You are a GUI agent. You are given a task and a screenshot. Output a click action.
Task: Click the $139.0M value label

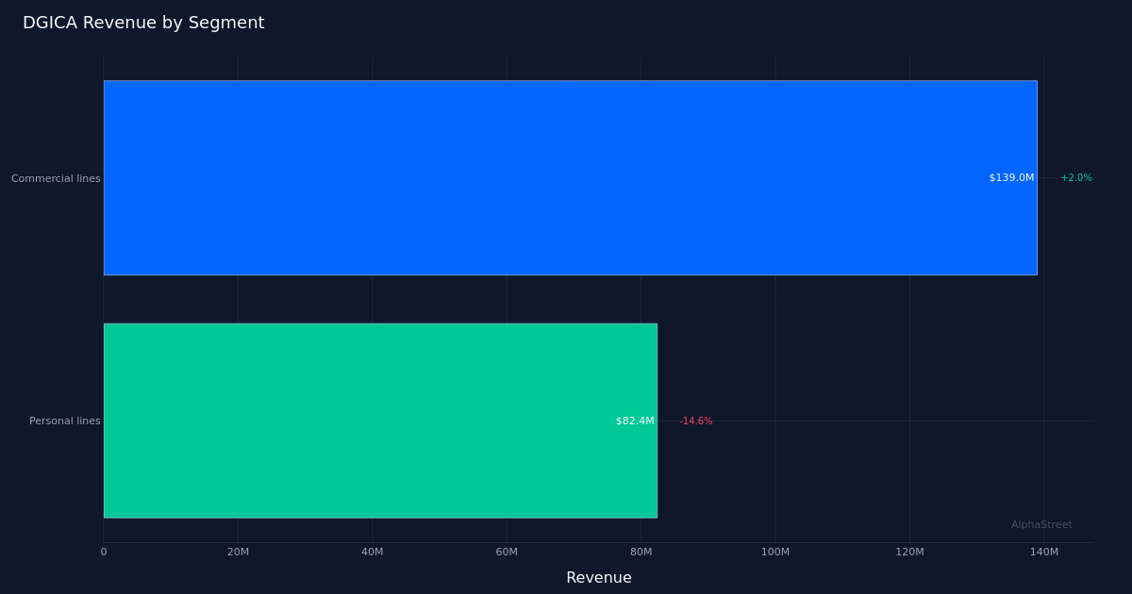click(1011, 177)
